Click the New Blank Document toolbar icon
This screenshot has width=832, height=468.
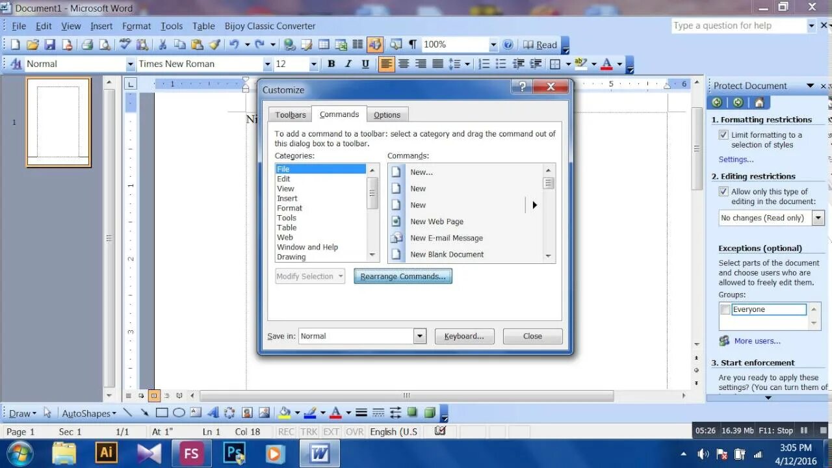coord(15,45)
